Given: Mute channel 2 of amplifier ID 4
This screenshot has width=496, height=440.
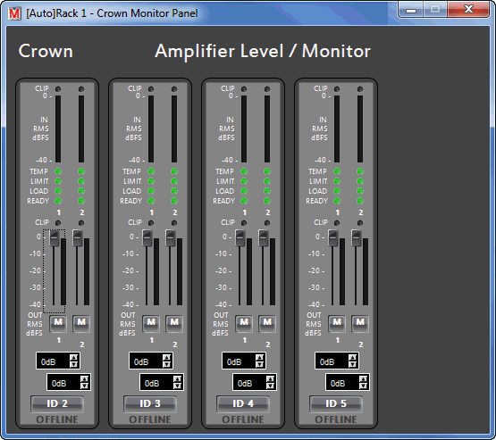Looking at the screenshot, I should [267, 323].
